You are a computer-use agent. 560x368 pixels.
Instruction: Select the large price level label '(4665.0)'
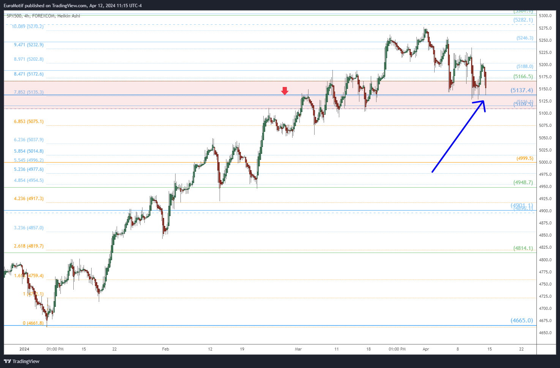click(x=522, y=321)
